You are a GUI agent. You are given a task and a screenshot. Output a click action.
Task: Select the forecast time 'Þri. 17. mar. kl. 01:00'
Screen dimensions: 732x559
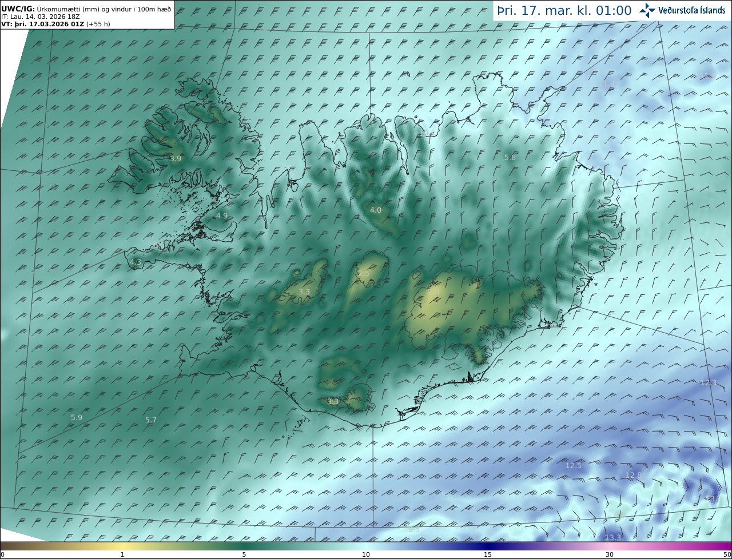pyautogui.click(x=564, y=10)
